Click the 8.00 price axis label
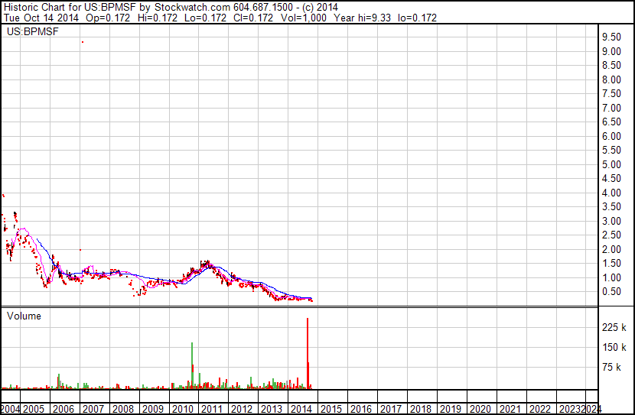 [x=611, y=79]
